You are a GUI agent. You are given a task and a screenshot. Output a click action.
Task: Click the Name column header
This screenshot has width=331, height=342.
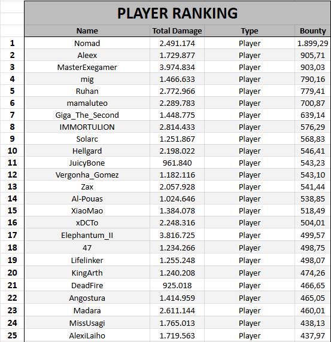pos(87,30)
